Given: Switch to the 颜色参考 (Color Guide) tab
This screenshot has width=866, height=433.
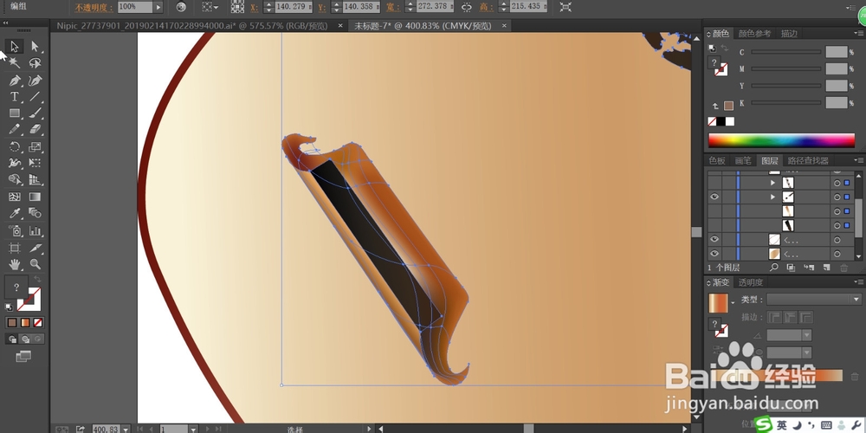Looking at the screenshot, I should coord(754,34).
